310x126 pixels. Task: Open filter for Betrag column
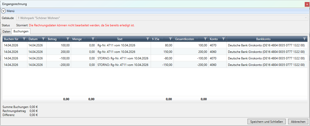(x=68, y=39)
